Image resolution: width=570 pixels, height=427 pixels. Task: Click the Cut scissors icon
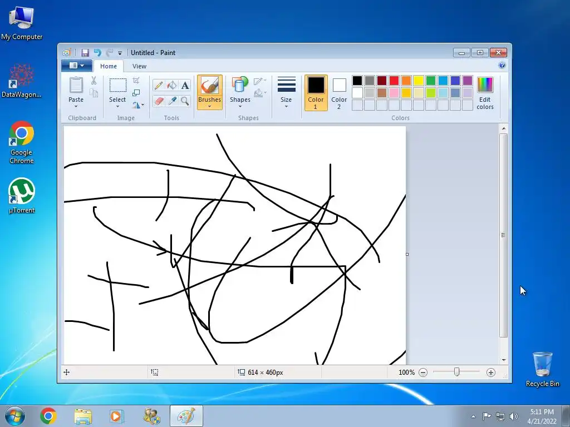tap(94, 81)
